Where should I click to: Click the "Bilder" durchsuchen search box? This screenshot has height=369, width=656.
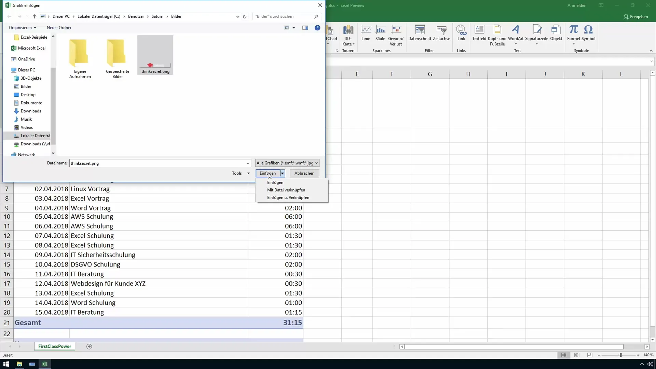pos(286,16)
